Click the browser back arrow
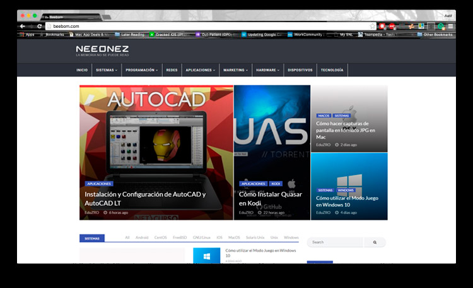This screenshot has width=473, height=288. point(23,27)
